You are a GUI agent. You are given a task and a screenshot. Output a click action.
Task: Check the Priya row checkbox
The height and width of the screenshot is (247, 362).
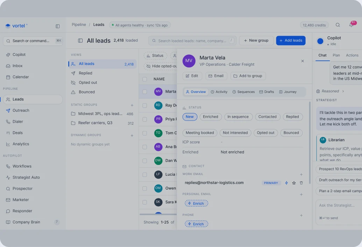click(x=144, y=119)
